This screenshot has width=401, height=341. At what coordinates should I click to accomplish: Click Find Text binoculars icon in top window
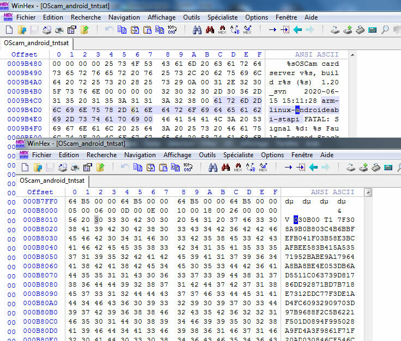[197, 30]
